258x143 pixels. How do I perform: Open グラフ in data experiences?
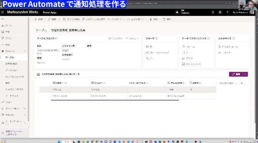187,58
